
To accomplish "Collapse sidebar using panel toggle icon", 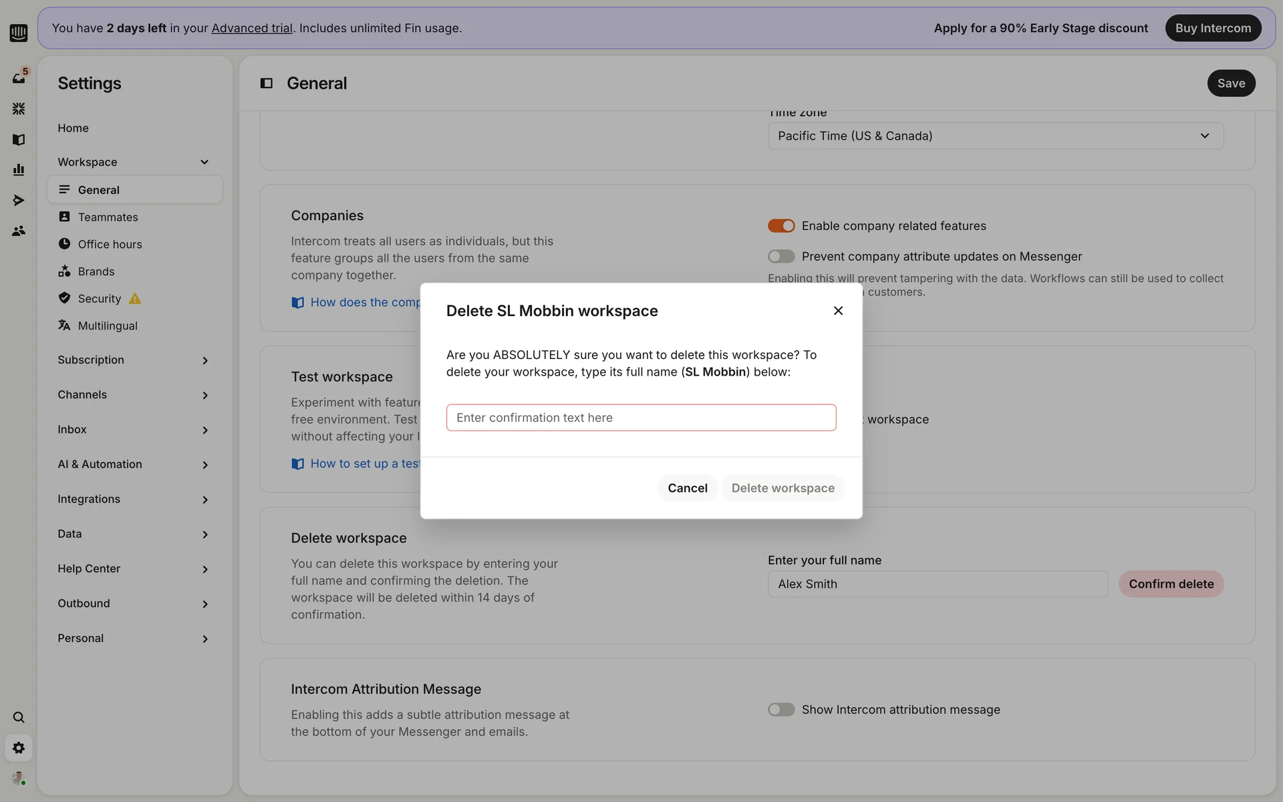I will pos(266,84).
